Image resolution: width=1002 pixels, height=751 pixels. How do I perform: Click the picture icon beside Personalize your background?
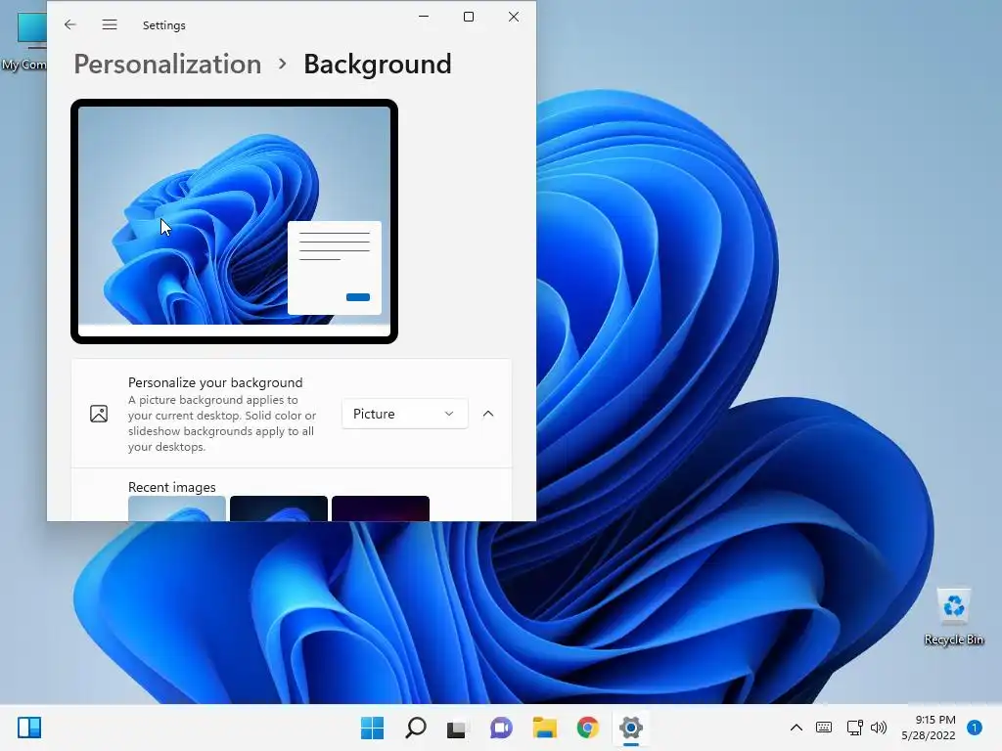point(99,414)
